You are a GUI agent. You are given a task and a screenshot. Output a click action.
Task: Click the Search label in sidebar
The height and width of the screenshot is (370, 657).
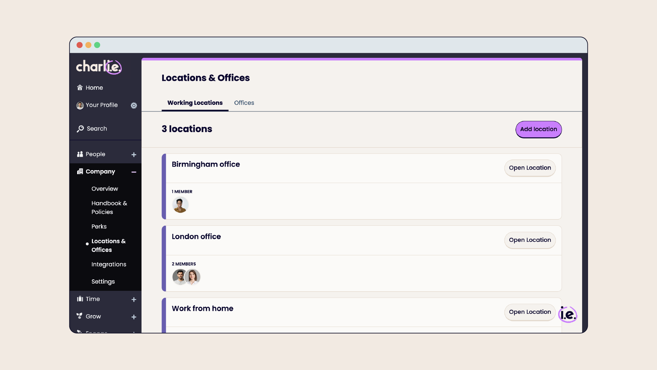tap(97, 128)
